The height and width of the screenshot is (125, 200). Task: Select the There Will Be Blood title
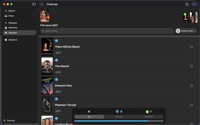pyautogui.click(x=67, y=47)
